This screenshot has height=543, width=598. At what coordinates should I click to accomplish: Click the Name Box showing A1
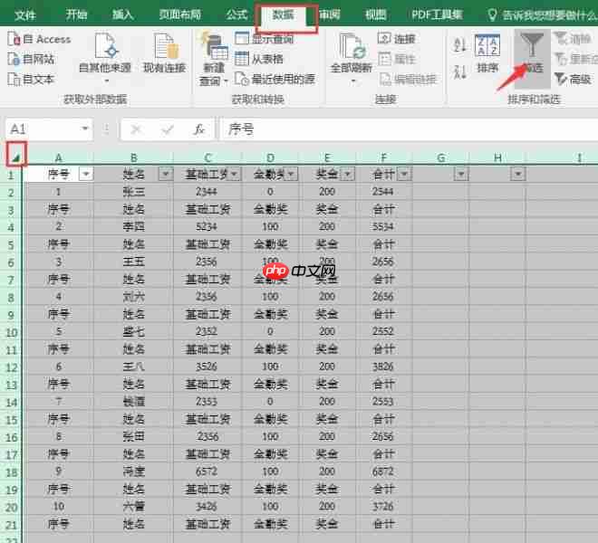coord(42,129)
